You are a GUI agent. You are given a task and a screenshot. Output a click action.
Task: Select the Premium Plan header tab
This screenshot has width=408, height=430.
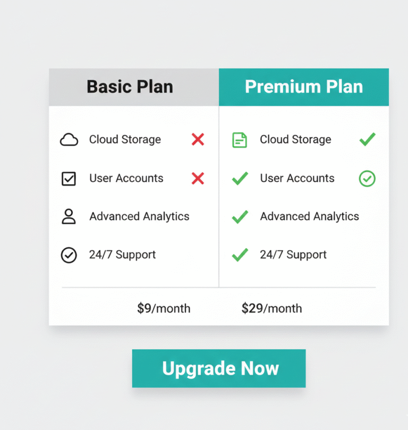(x=304, y=87)
